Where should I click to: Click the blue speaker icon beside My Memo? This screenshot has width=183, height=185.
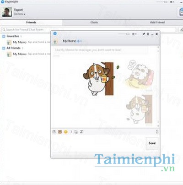(80, 41)
